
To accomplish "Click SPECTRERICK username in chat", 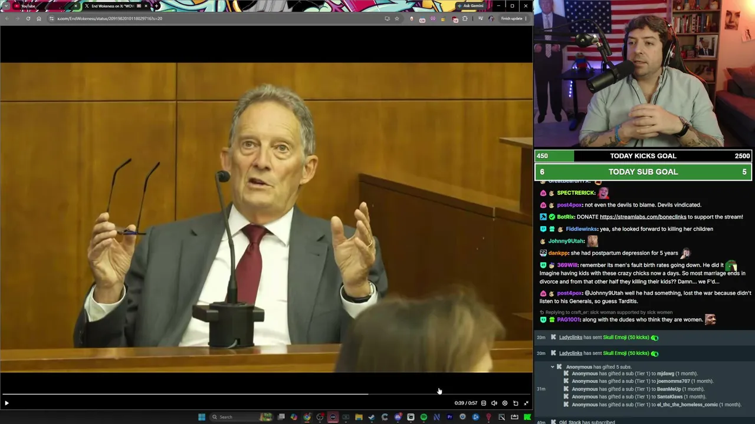I will coord(576,193).
